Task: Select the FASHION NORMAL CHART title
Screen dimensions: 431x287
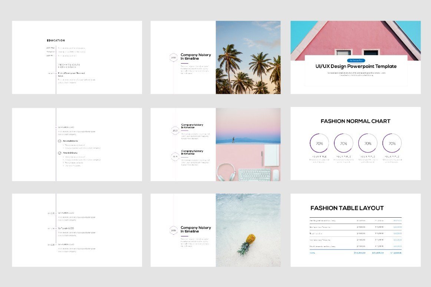Action: tap(355, 121)
